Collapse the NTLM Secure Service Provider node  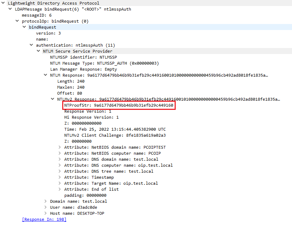39,51
